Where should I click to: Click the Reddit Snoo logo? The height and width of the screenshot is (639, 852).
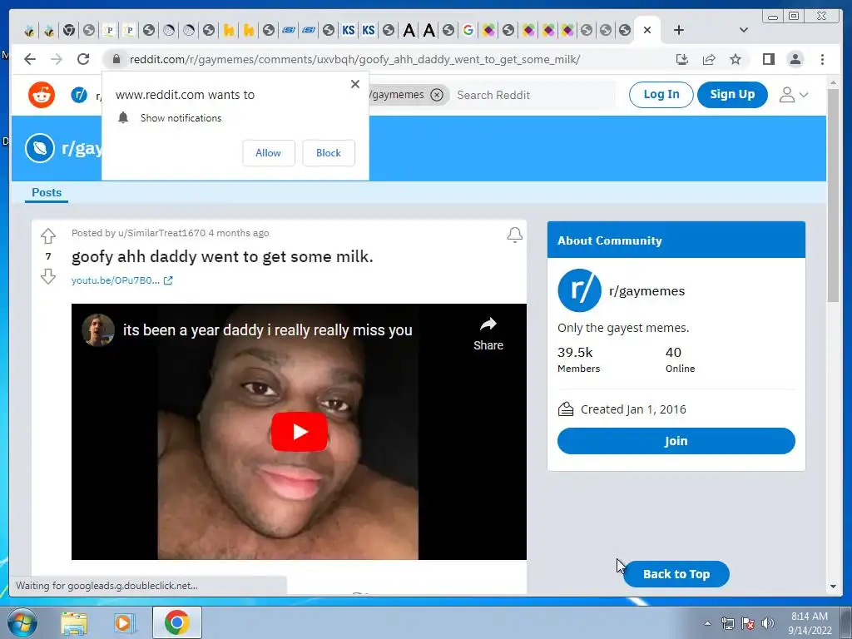point(42,95)
